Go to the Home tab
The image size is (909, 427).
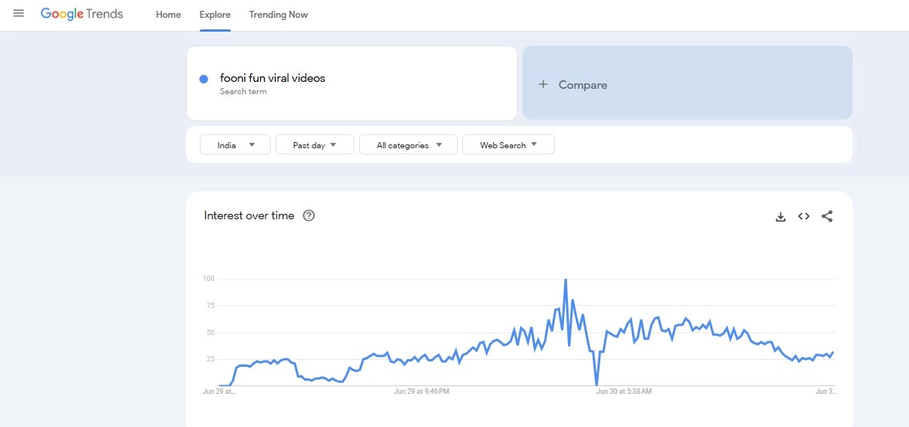tap(168, 15)
